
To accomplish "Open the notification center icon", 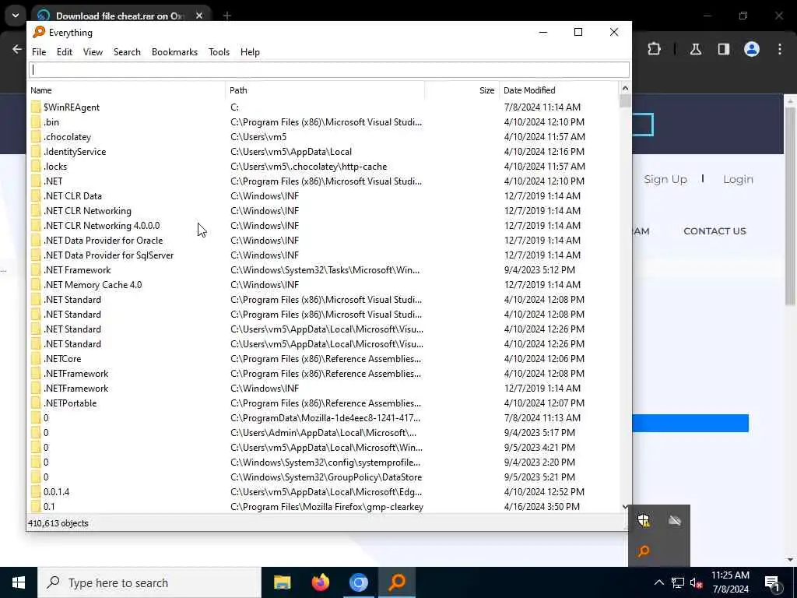I will click(772, 582).
